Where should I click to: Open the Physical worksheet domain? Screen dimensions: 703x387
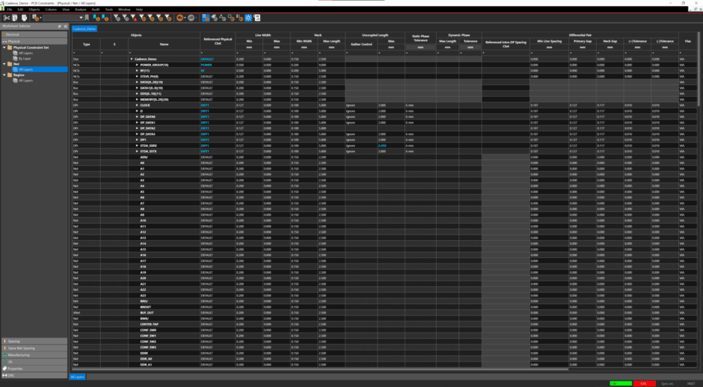(x=34, y=41)
